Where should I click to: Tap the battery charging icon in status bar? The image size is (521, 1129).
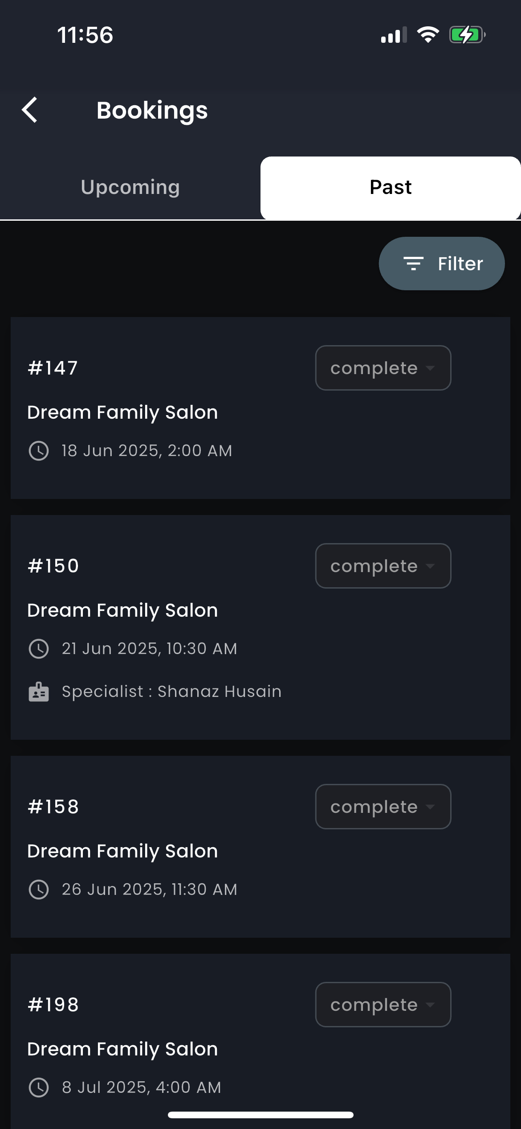point(467,35)
